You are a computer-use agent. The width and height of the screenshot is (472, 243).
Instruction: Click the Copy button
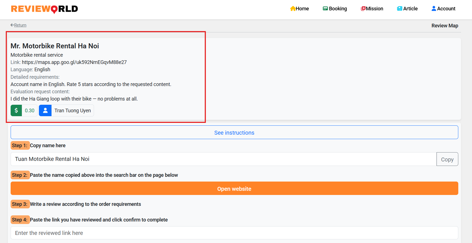(447, 159)
